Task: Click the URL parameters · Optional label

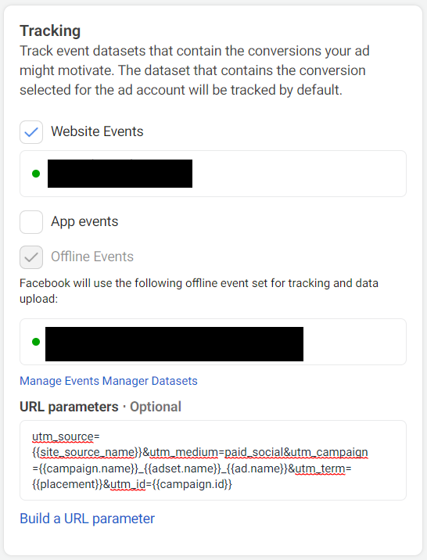Action: click(100, 407)
